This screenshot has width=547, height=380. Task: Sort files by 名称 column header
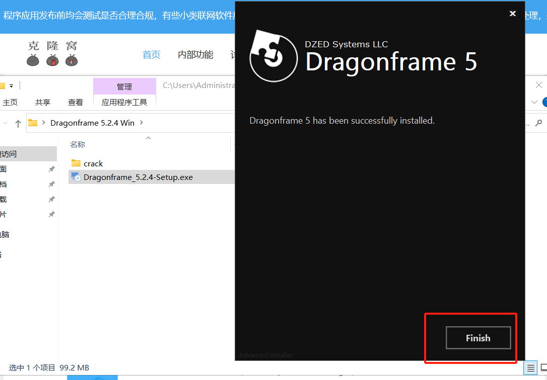pos(78,144)
